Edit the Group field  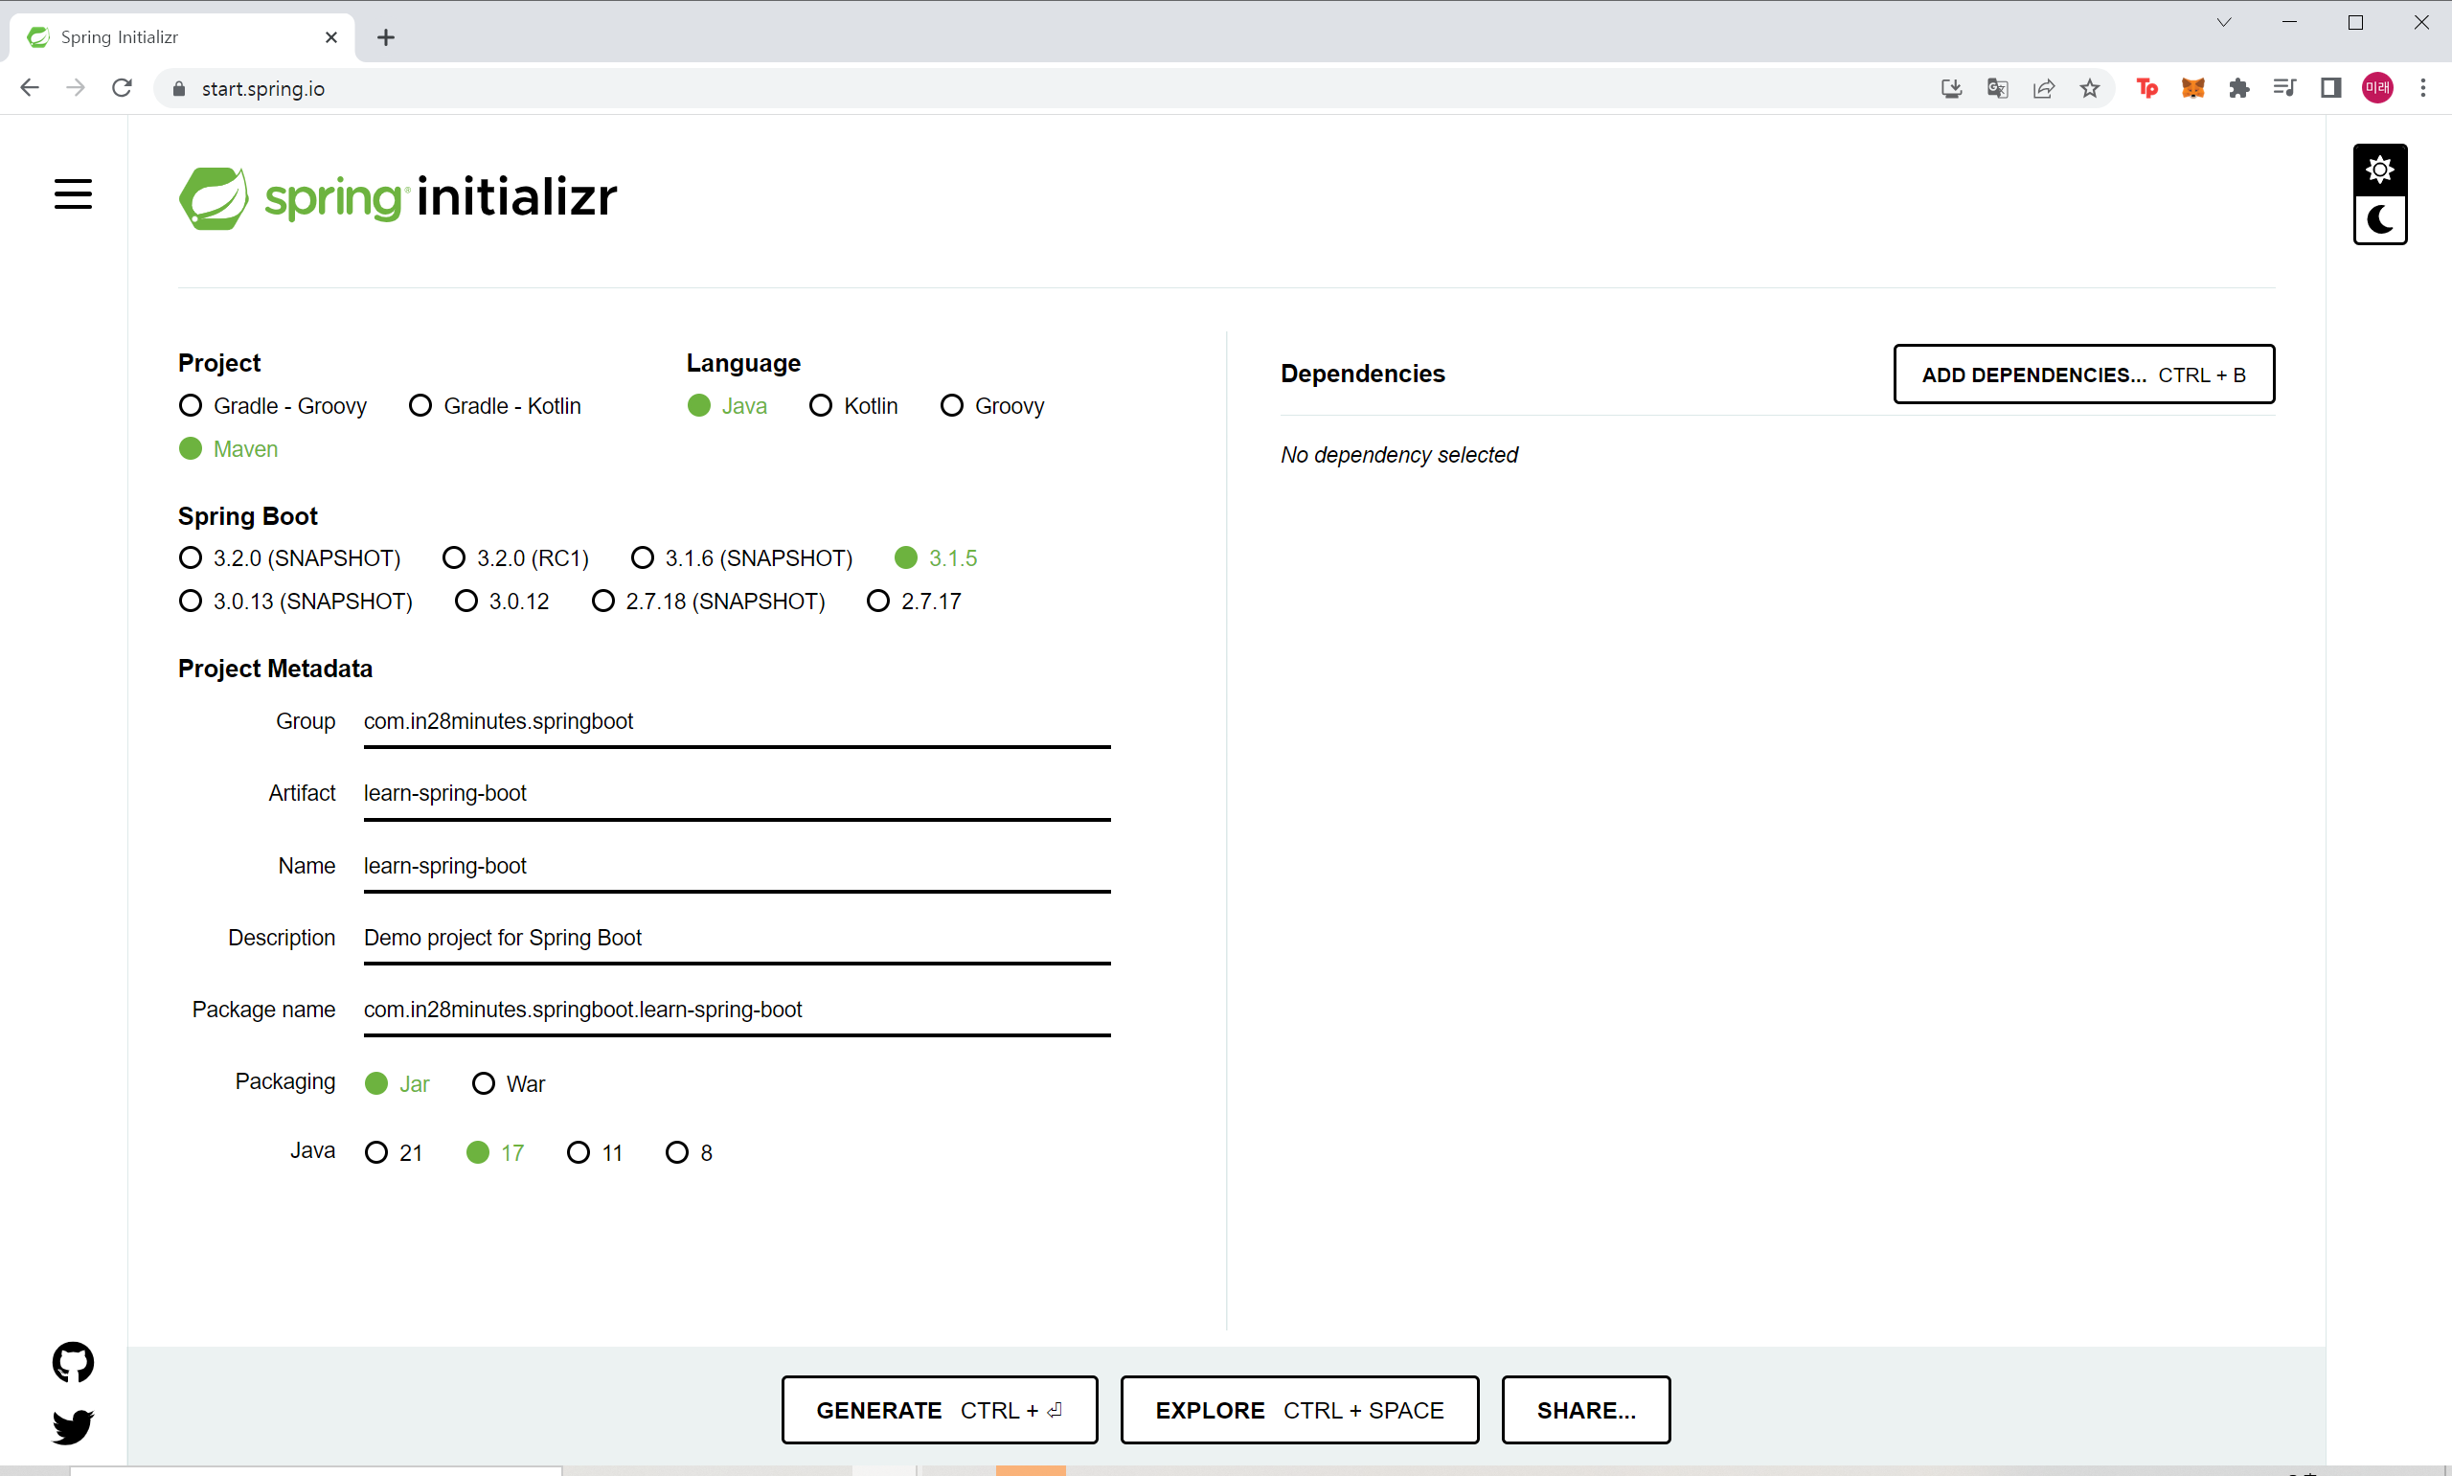coord(737,721)
